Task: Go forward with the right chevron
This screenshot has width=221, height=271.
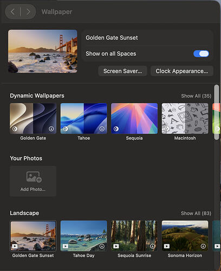Action: (x=28, y=12)
